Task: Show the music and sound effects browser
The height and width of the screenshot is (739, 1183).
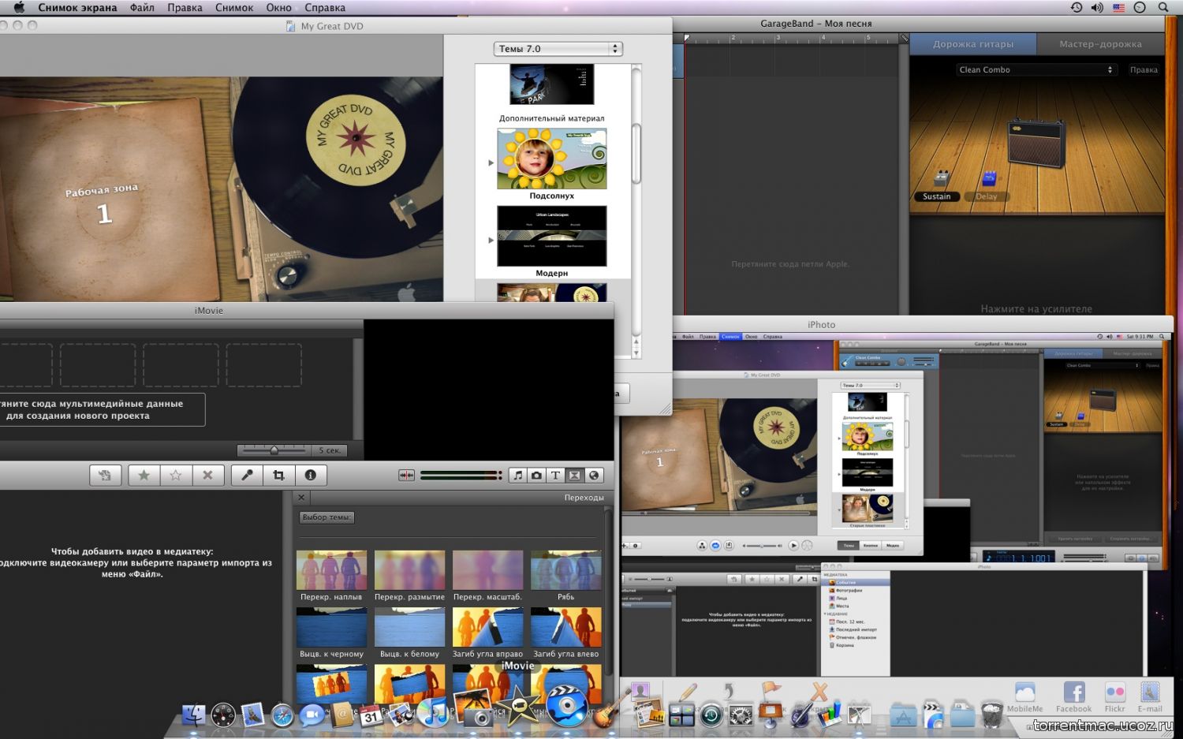Action: 517,475
